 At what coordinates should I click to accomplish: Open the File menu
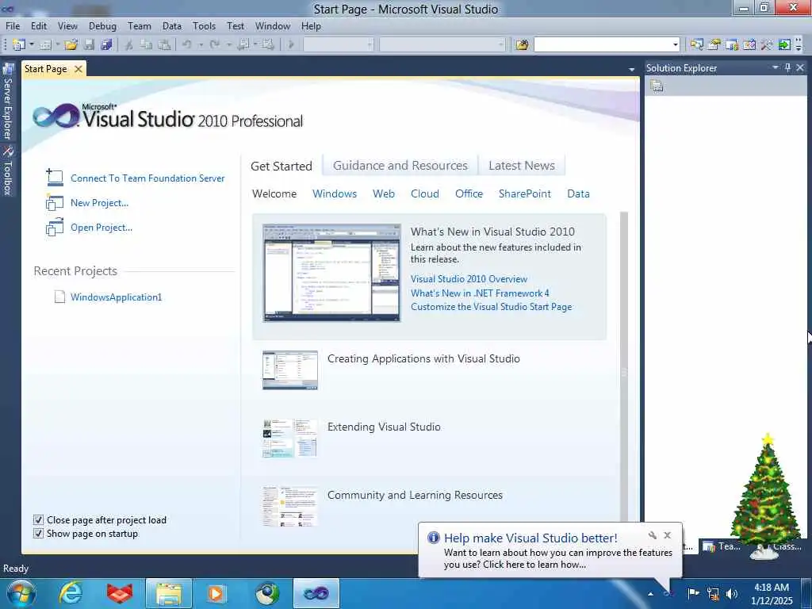click(x=13, y=26)
